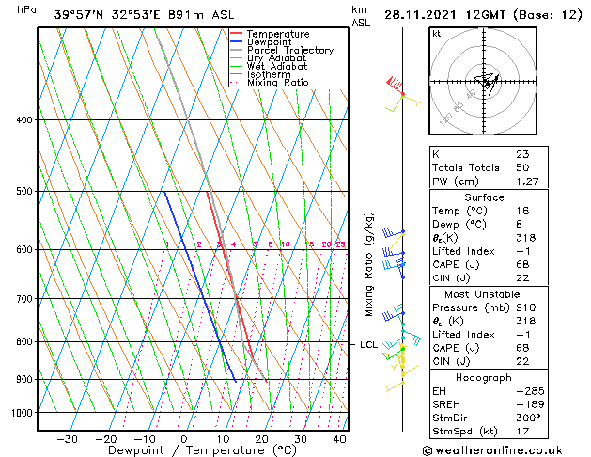Click the red wind barb flag at top
The width and height of the screenshot is (591, 457).
395,84
